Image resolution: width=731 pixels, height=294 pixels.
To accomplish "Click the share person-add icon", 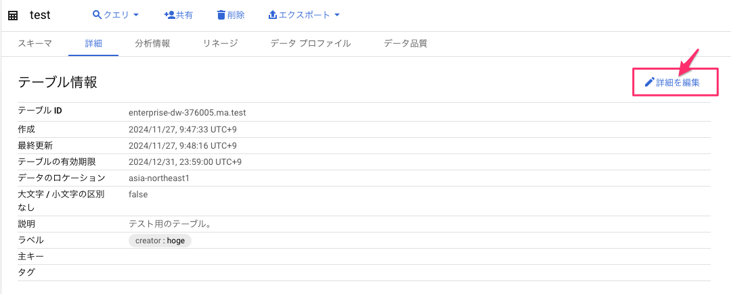I will [x=169, y=15].
